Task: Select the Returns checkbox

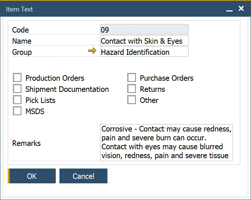Action: [x=132, y=89]
